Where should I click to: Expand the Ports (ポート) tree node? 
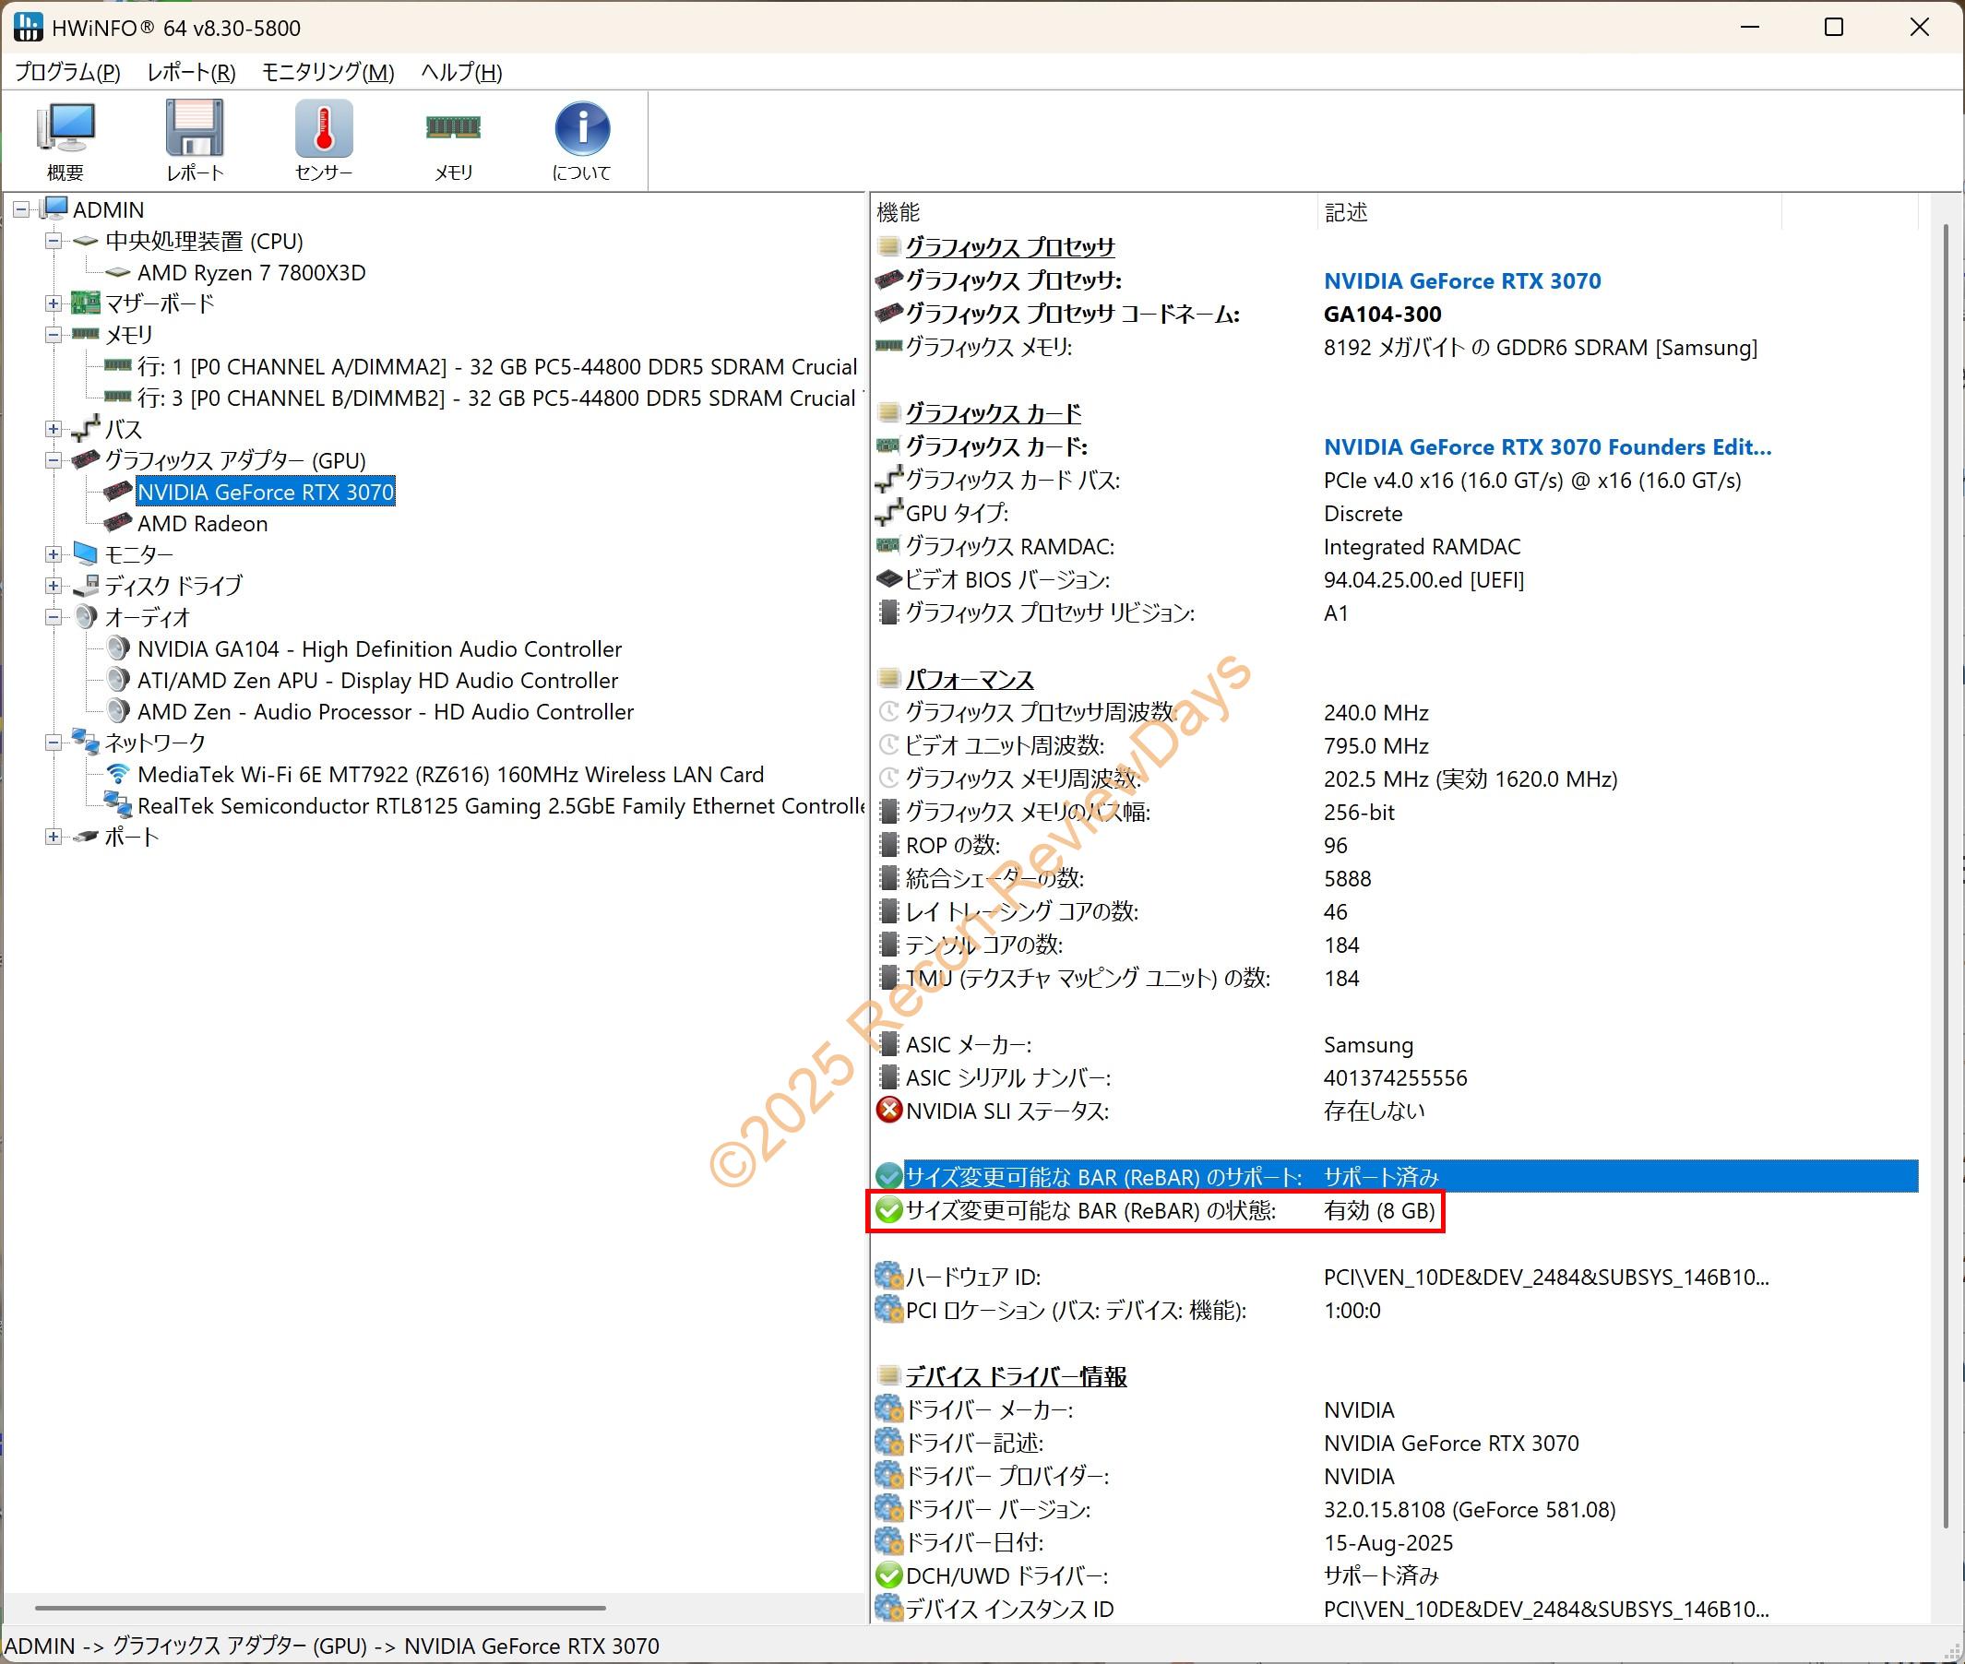click(x=54, y=837)
